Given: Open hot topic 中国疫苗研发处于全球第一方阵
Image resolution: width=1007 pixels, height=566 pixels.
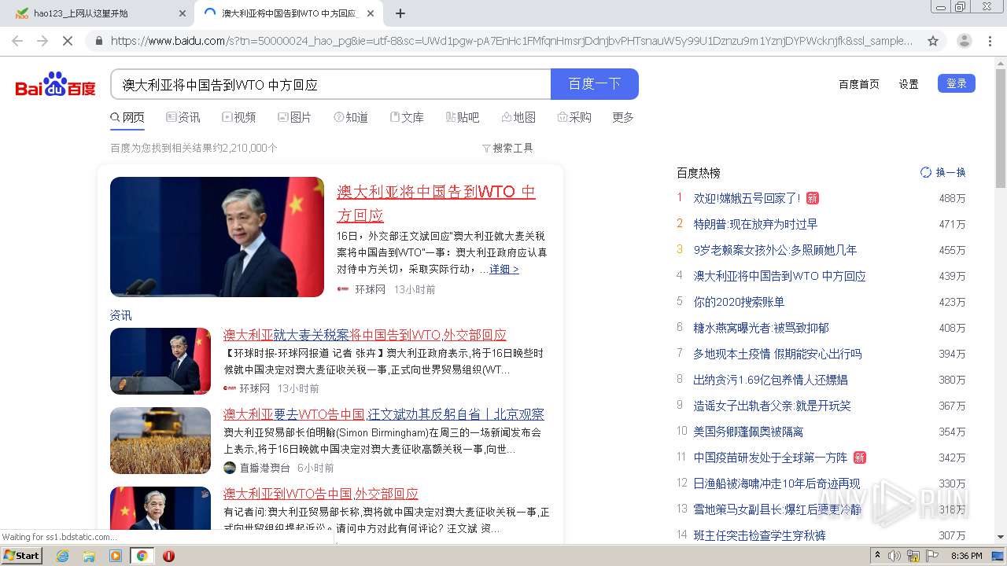Looking at the screenshot, I should click(770, 458).
